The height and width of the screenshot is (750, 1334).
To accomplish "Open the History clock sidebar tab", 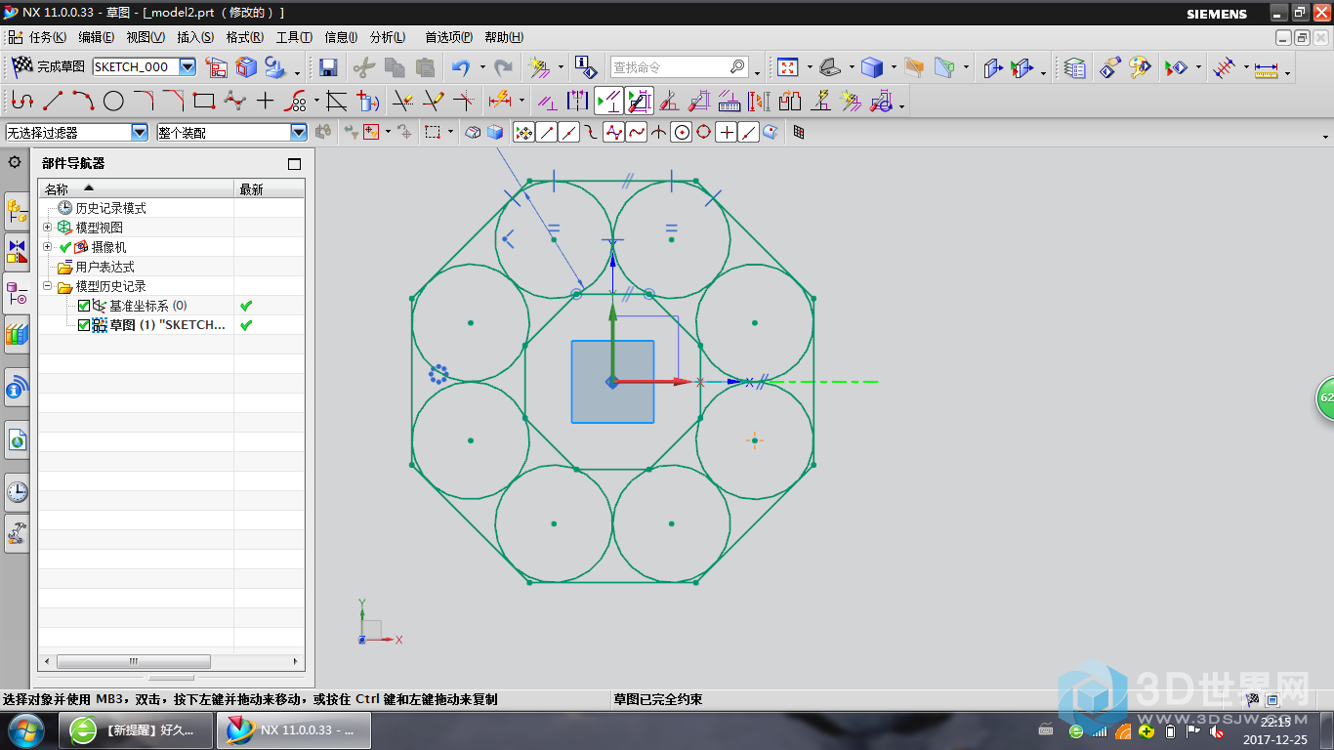I will [x=18, y=491].
